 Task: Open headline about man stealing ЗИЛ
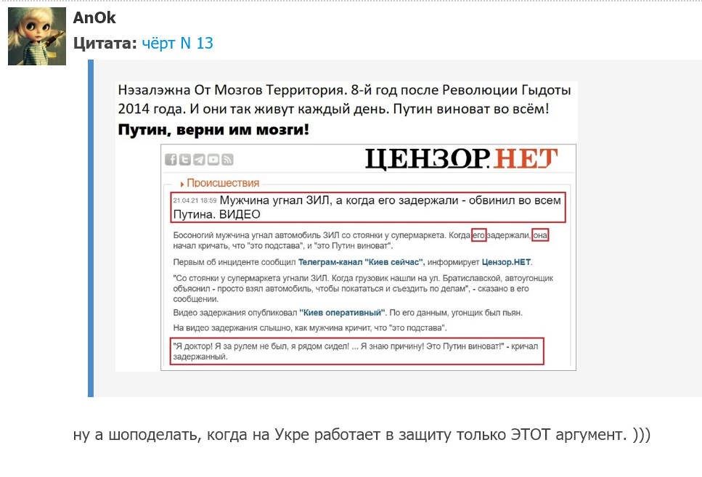coord(367,208)
